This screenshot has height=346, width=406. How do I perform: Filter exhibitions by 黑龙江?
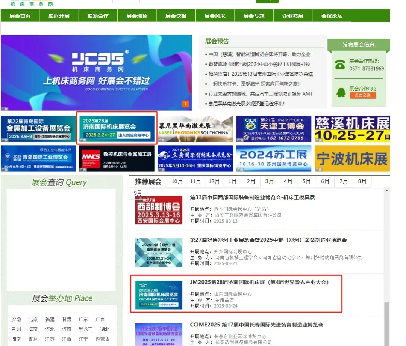85,329
